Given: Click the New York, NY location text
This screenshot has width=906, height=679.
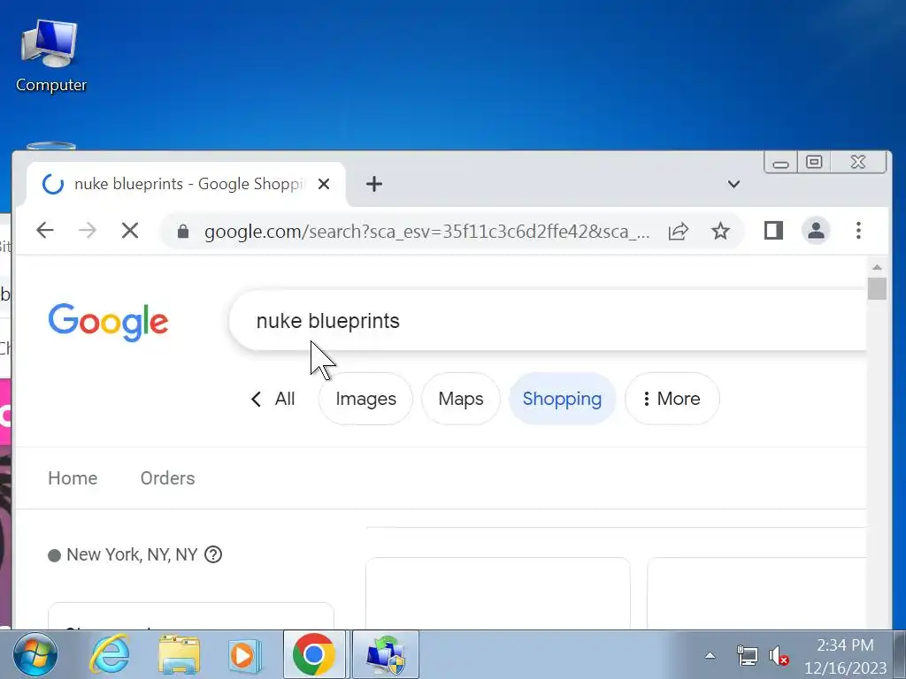Looking at the screenshot, I should point(132,555).
